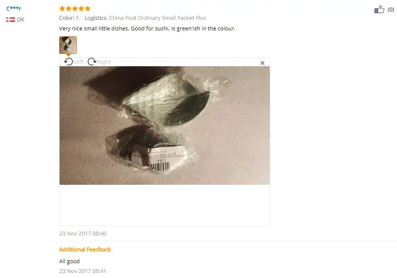
Task: Click the helpful vote count (0)
Action: (391, 10)
